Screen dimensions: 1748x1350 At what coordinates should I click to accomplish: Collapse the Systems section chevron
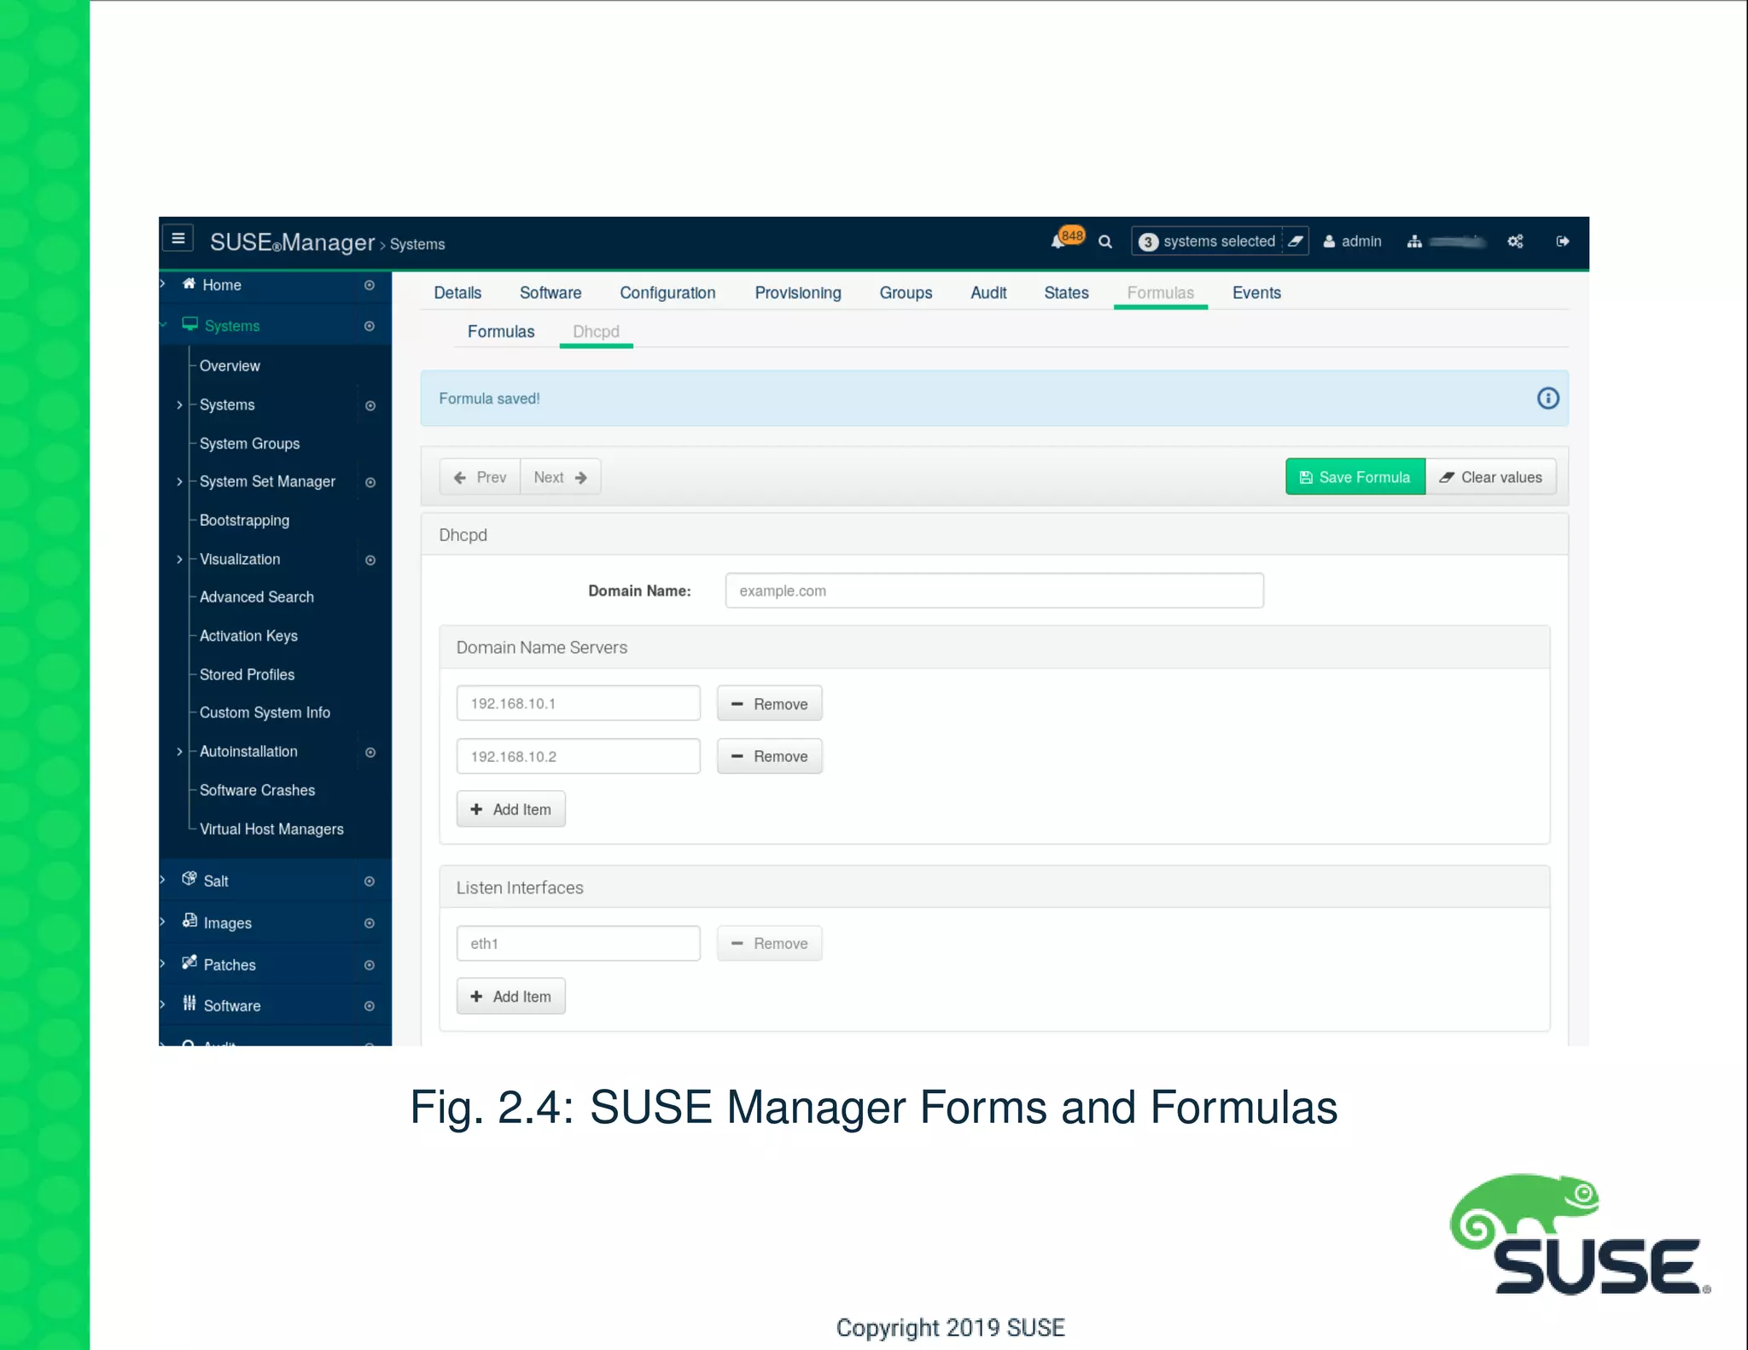coord(162,324)
